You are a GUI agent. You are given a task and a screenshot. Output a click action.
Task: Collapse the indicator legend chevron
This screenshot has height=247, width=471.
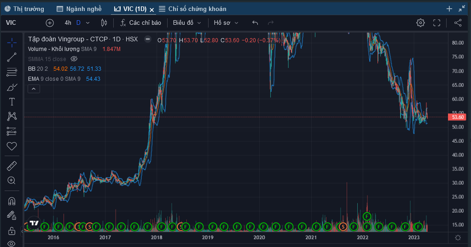34,89
